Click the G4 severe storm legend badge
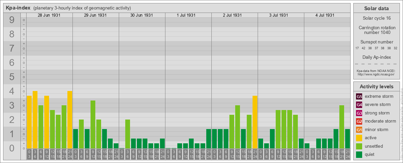The height and width of the screenshot is (163, 403). [359, 105]
